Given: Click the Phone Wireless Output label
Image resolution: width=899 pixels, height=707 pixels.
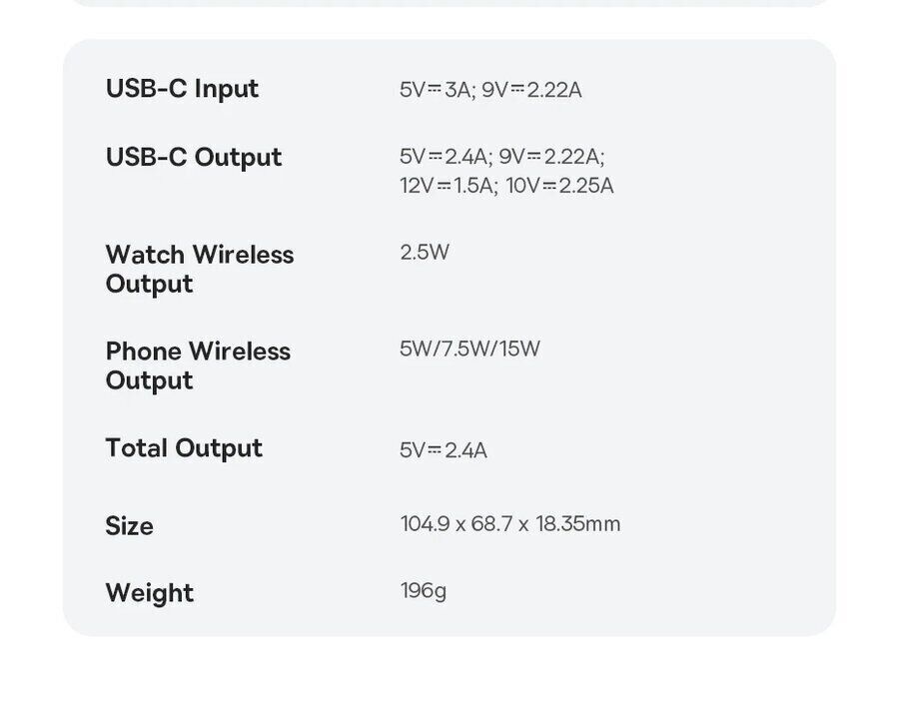Looking at the screenshot, I should [198, 365].
